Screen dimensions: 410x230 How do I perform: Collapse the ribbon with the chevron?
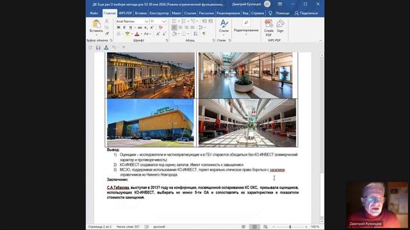(x=321, y=41)
